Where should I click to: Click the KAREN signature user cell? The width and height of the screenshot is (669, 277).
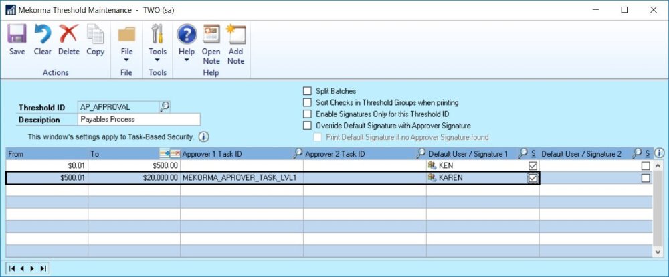click(477, 178)
